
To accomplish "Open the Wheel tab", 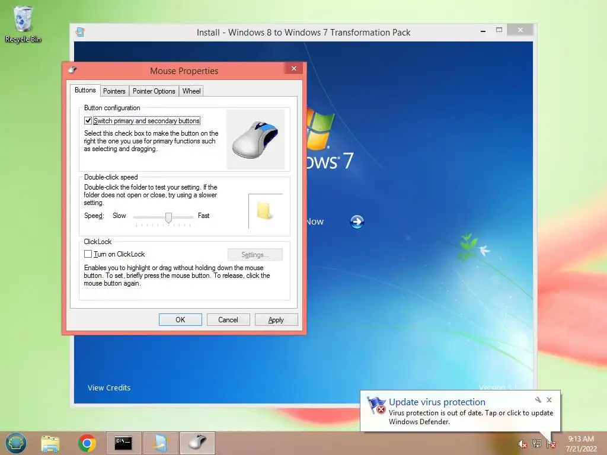I will 191,91.
